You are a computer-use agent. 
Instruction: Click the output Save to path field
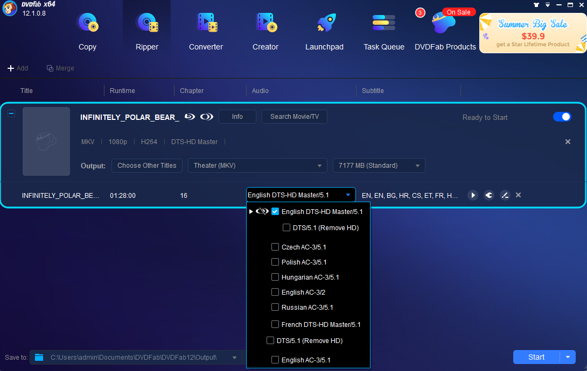pyautogui.click(x=136, y=358)
